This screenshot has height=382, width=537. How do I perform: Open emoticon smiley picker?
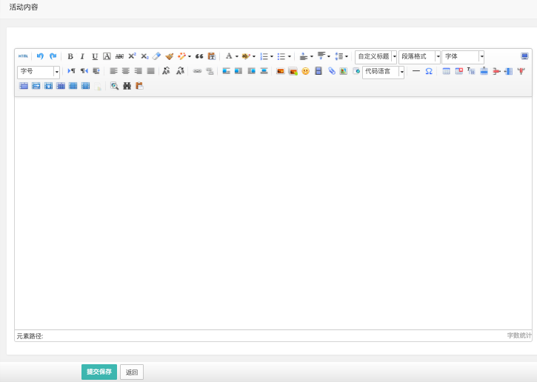coord(305,71)
